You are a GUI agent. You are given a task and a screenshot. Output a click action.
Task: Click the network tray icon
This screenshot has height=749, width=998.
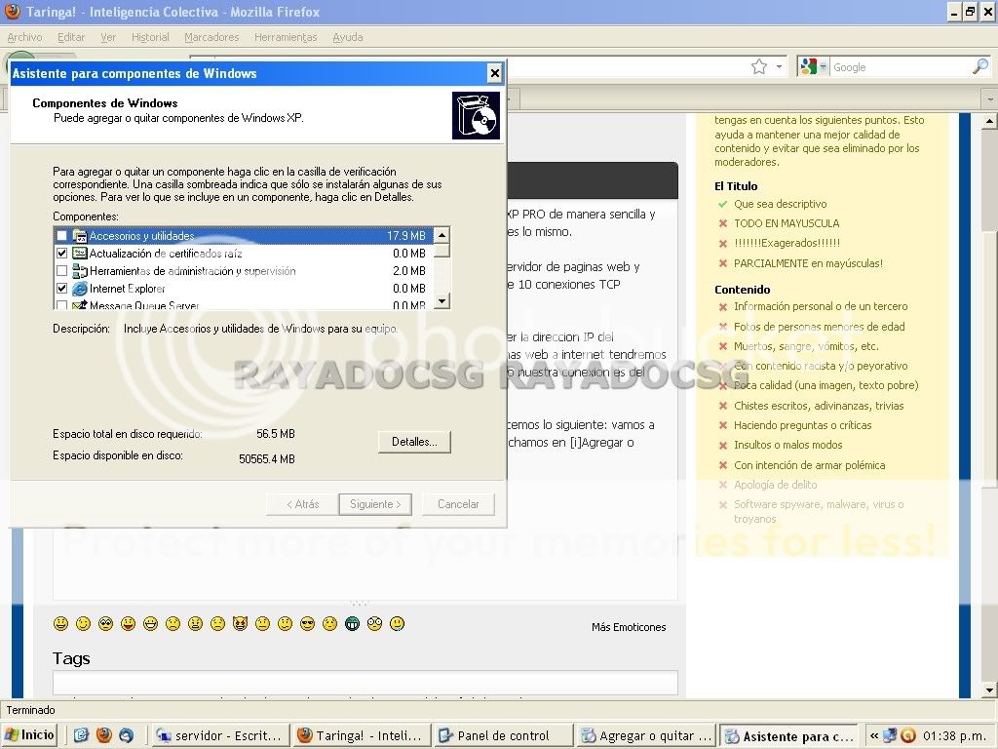tap(890, 735)
